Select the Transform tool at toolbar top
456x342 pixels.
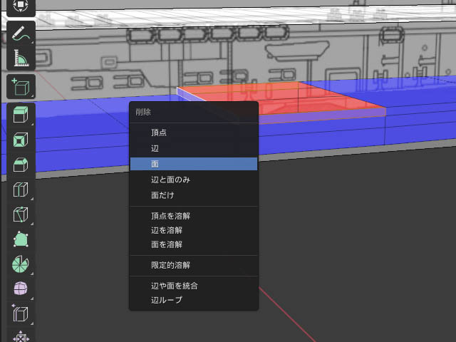click(x=21, y=6)
